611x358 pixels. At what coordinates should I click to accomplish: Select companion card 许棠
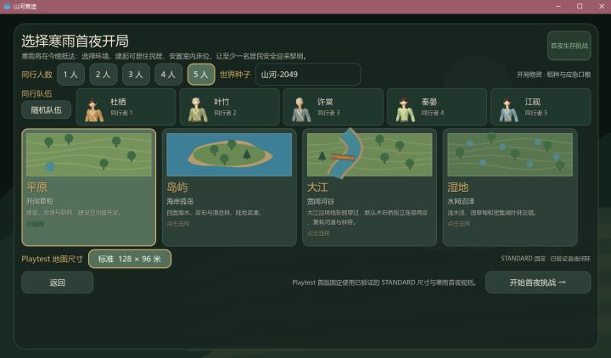334,107
